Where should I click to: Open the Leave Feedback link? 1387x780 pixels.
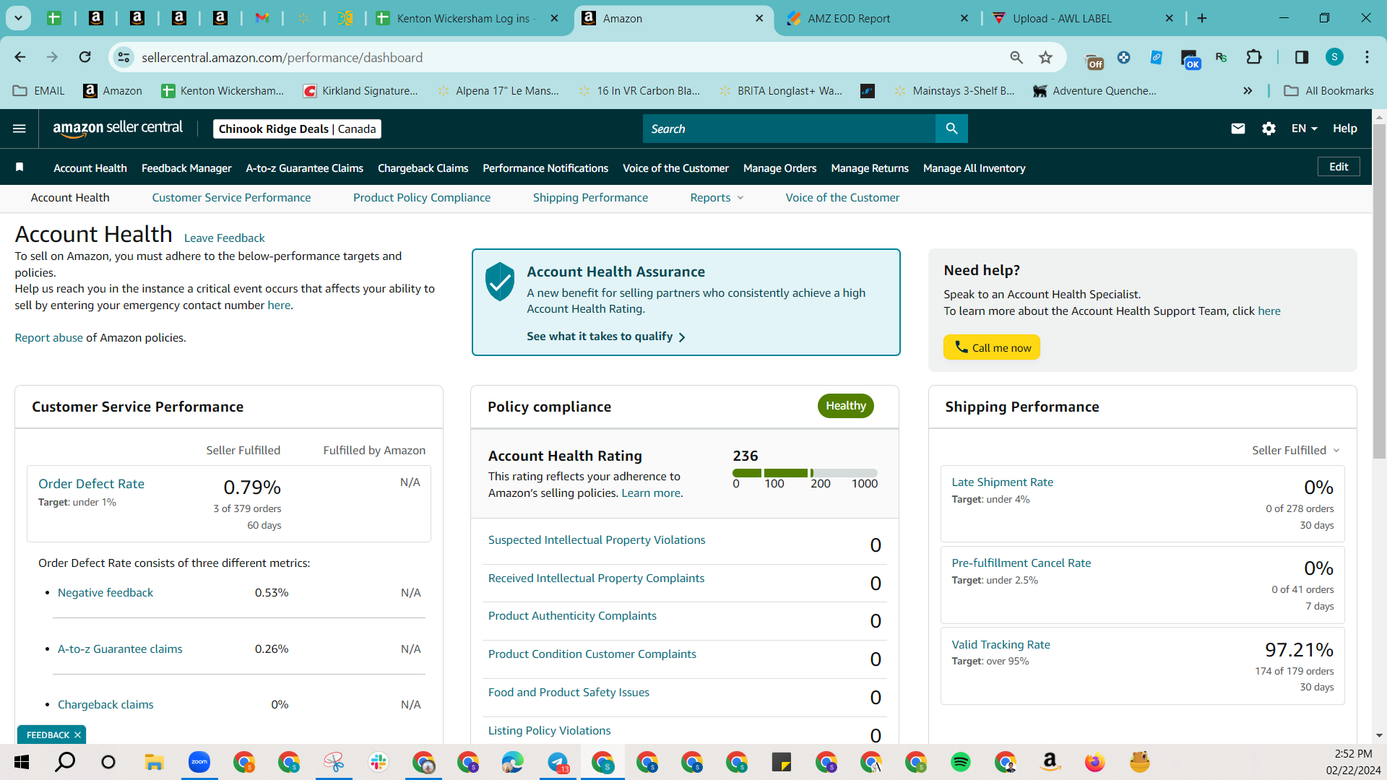[225, 238]
